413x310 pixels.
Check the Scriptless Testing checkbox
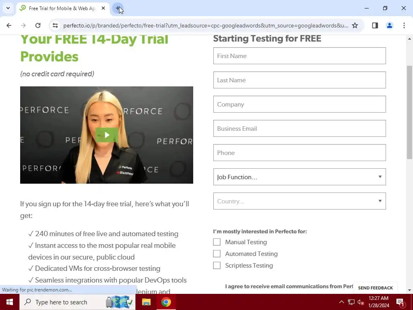[217, 266]
